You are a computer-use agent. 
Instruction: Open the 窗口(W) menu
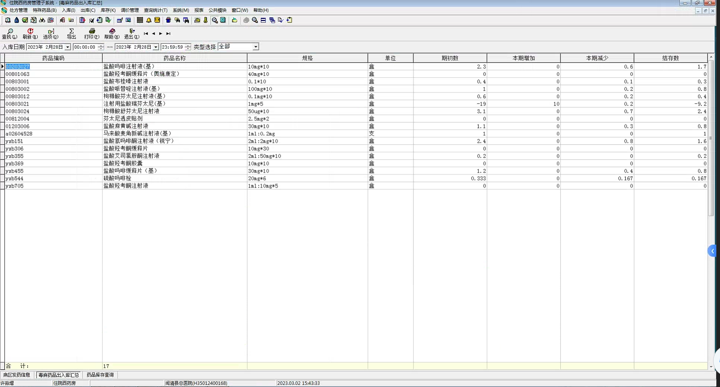[240, 10]
